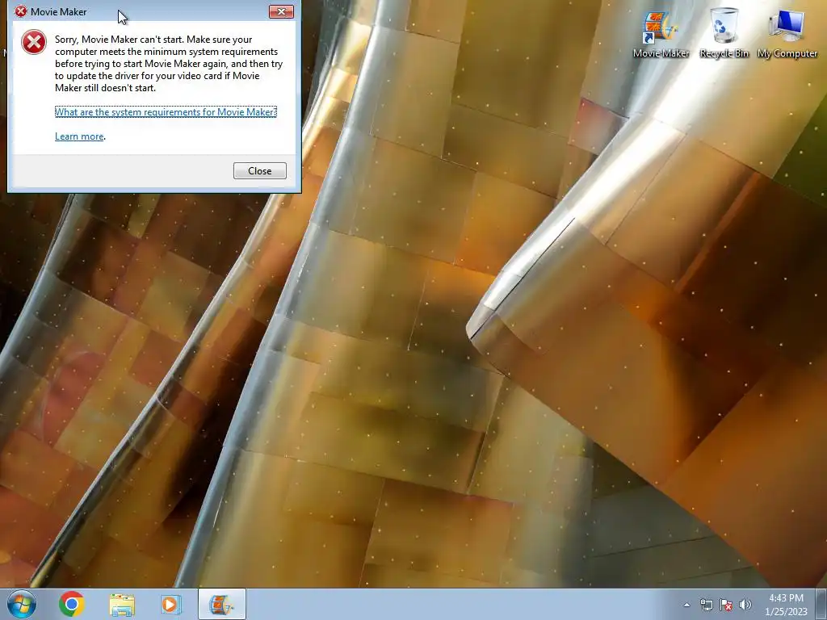The height and width of the screenshot is (620, 827).
Task: Click the Movie Maker dialog title text
Action: pos(58,11)
